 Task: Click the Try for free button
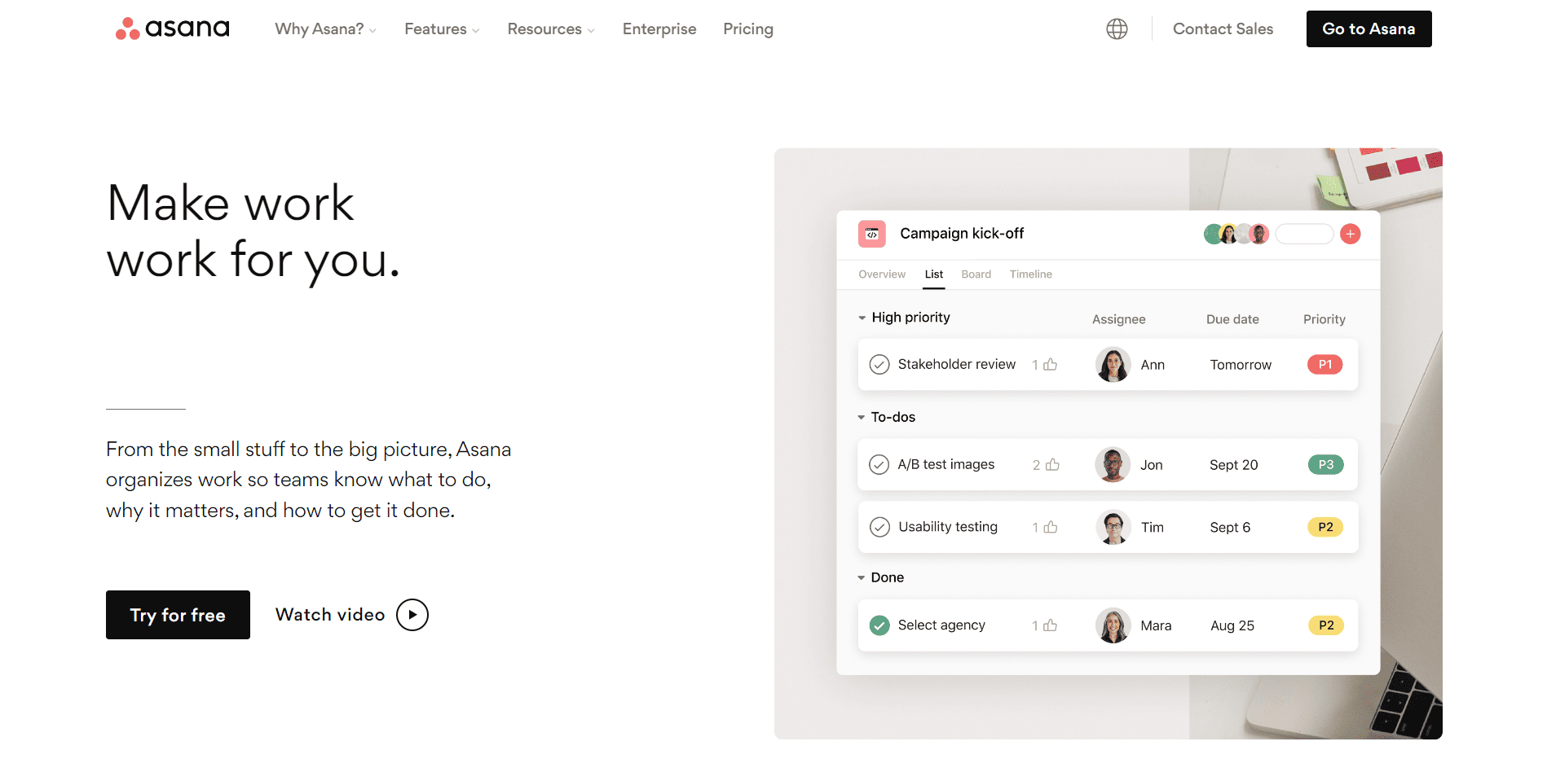point(178,615)
